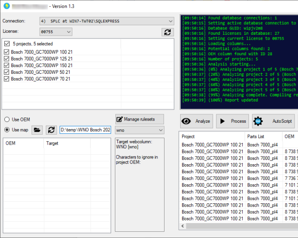Click the app lightning icon in title bar
This screenshot has width=298, height=238.
tap(6, 7)
